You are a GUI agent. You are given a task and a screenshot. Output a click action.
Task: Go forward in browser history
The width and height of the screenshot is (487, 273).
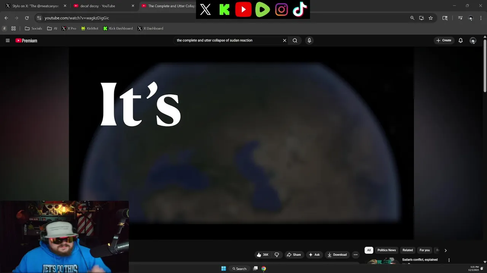[x=16, y=18]
